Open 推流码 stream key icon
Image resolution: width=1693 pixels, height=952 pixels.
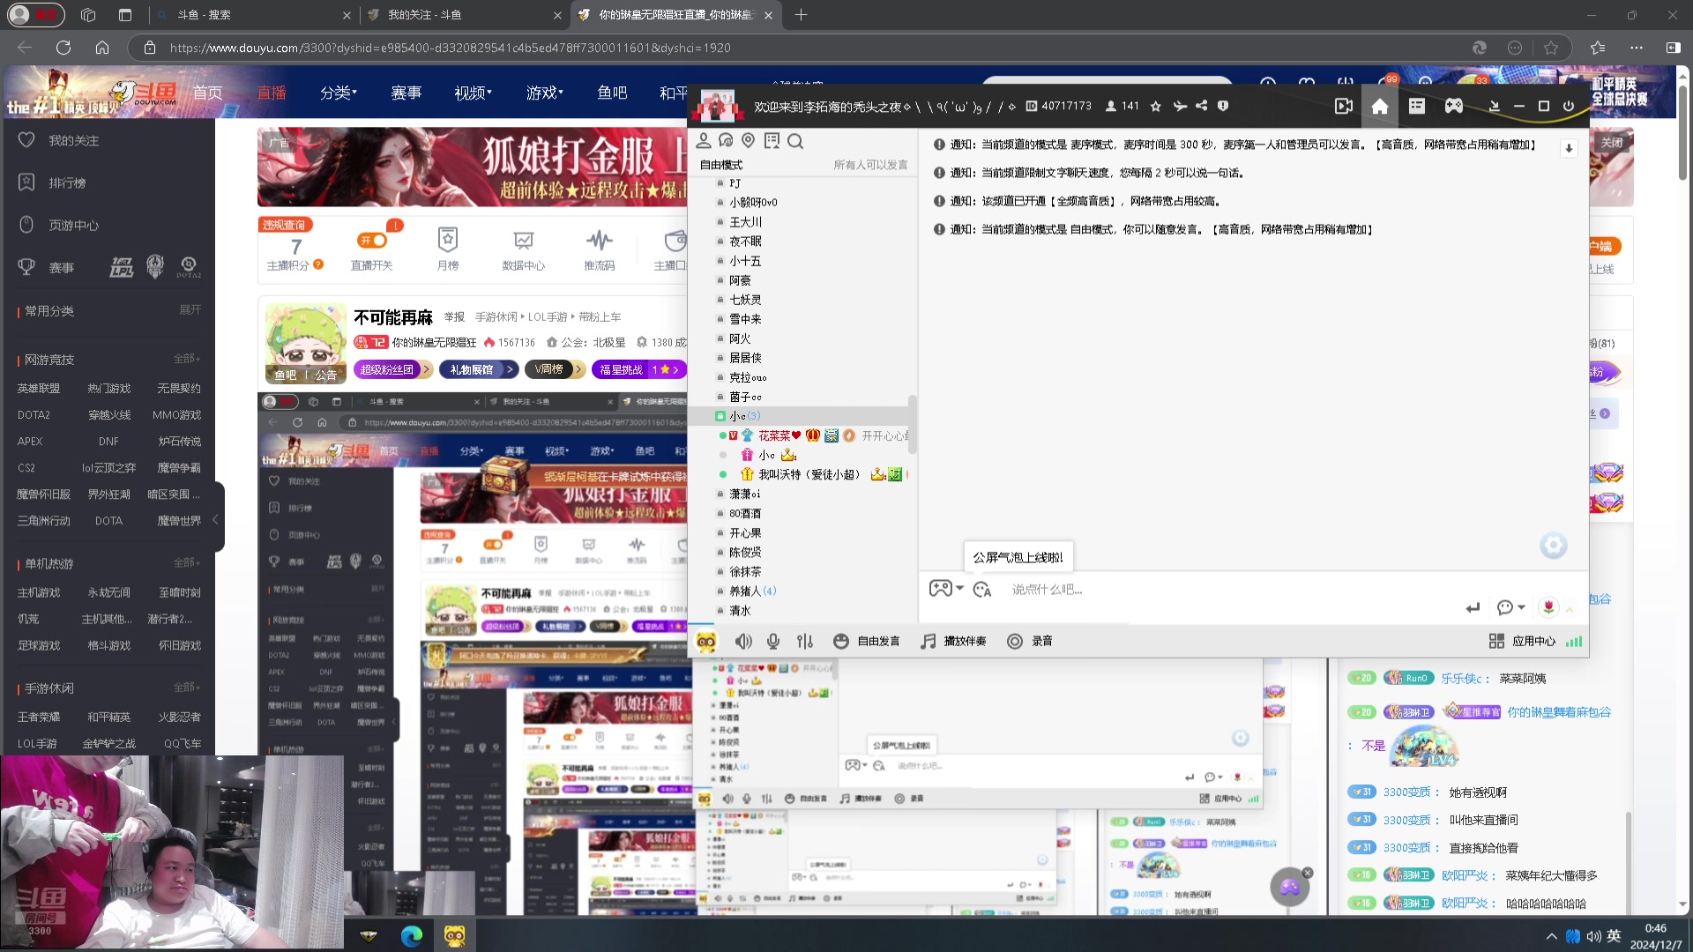tap(600, 249)
